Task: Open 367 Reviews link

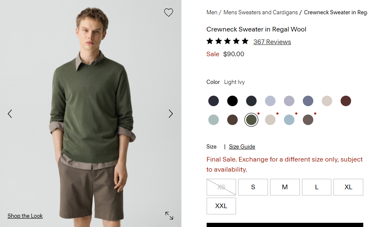Action: click(x=272, y=42)
